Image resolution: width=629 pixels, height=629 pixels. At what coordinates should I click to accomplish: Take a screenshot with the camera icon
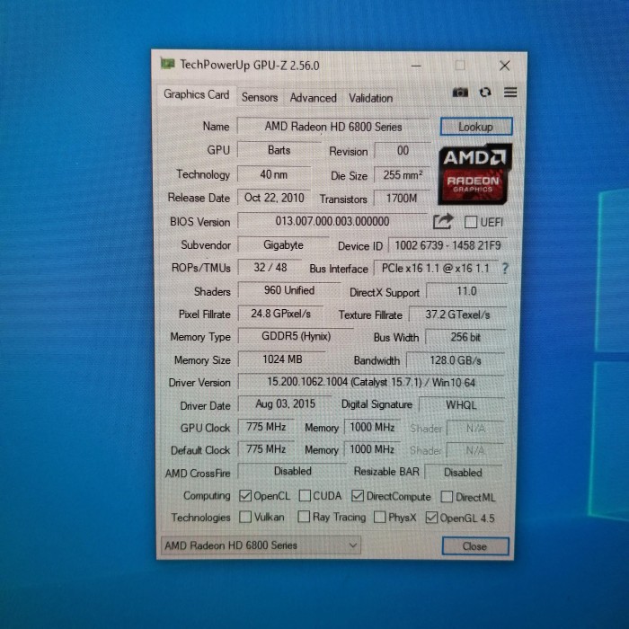point(460,93)
